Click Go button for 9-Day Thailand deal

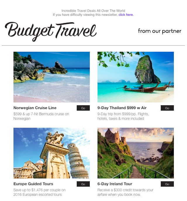[x=167, y=108]
